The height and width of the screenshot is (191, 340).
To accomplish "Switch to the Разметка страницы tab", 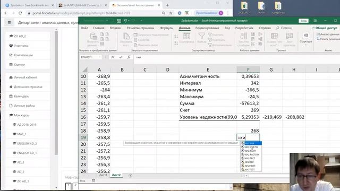I will [140, 28].
